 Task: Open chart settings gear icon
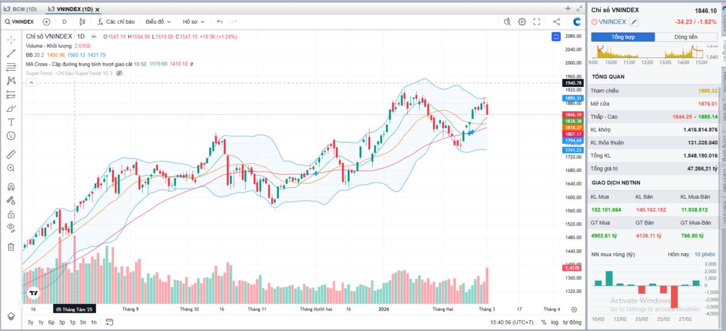pyautogui.click(x=522, y=22)
